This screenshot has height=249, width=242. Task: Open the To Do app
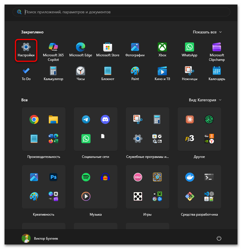[x=26, y=74]
